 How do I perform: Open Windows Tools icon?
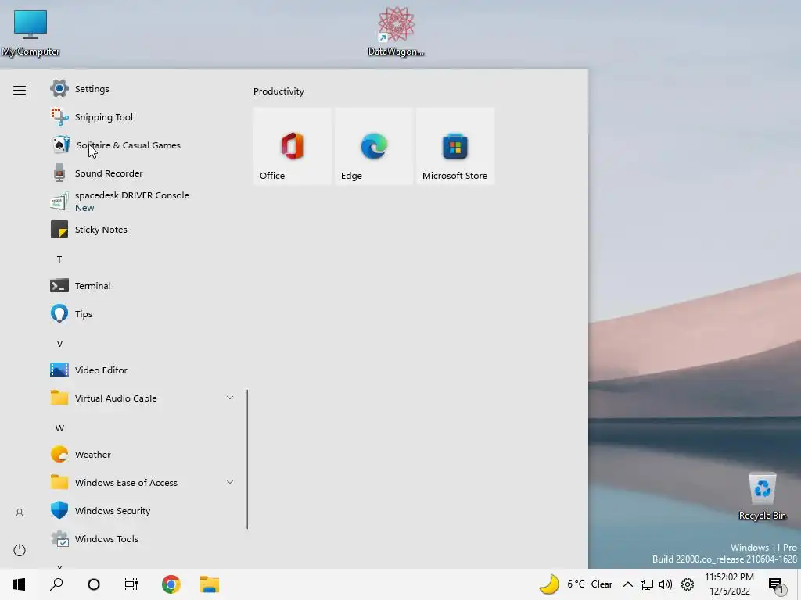click(59, 539)
